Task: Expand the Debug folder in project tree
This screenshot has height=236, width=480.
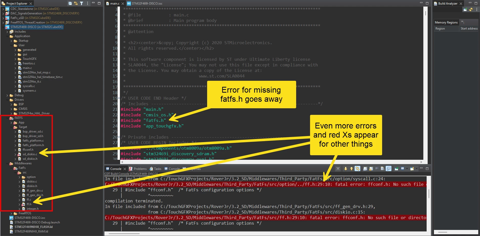Action: coord(7,95)
